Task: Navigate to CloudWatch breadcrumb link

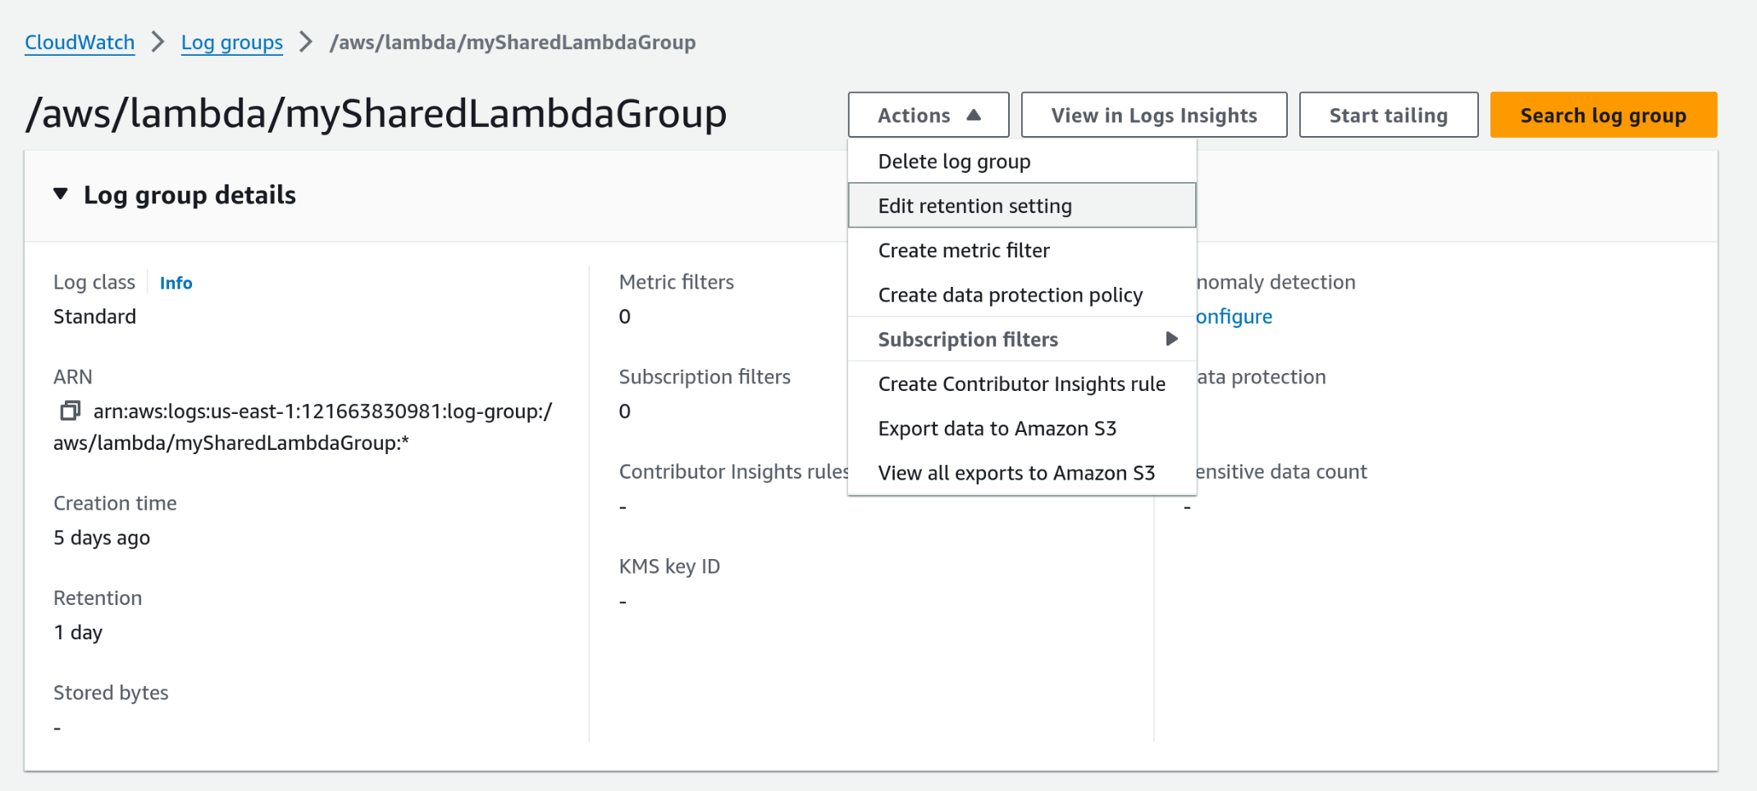Action: [80, 43]
